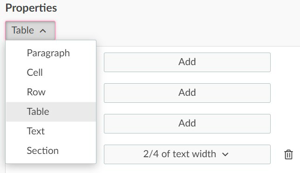This screenshot has width=300, height=173.
Task: Click the word Table inside the selector button
Action: coord(23,30)
